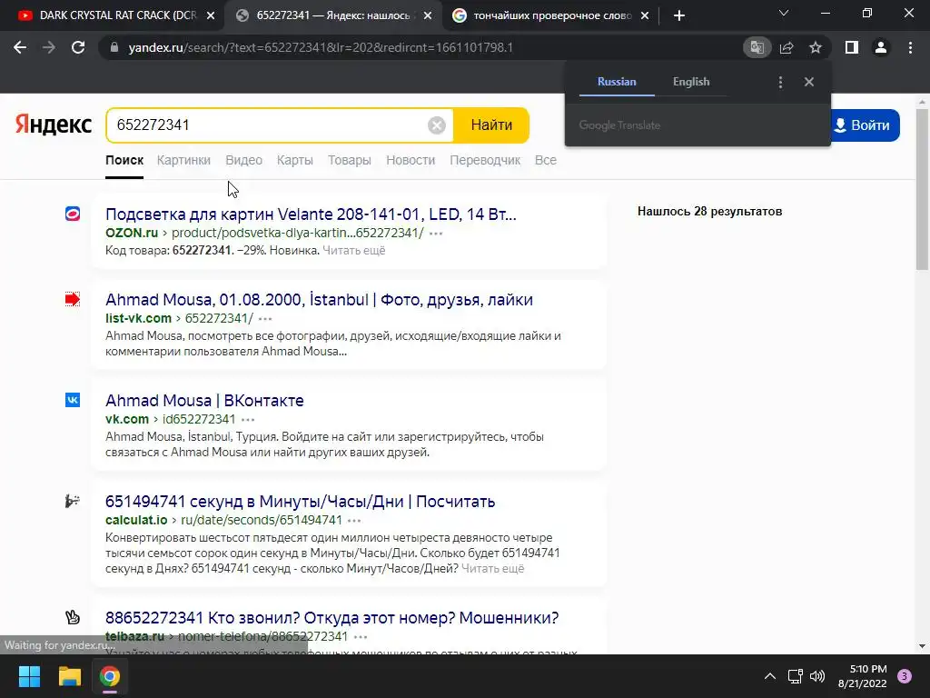The width and height of the screenshot is (930, 698).
Task: Open the network icon in system tray
Action: (x=795, y=676)
